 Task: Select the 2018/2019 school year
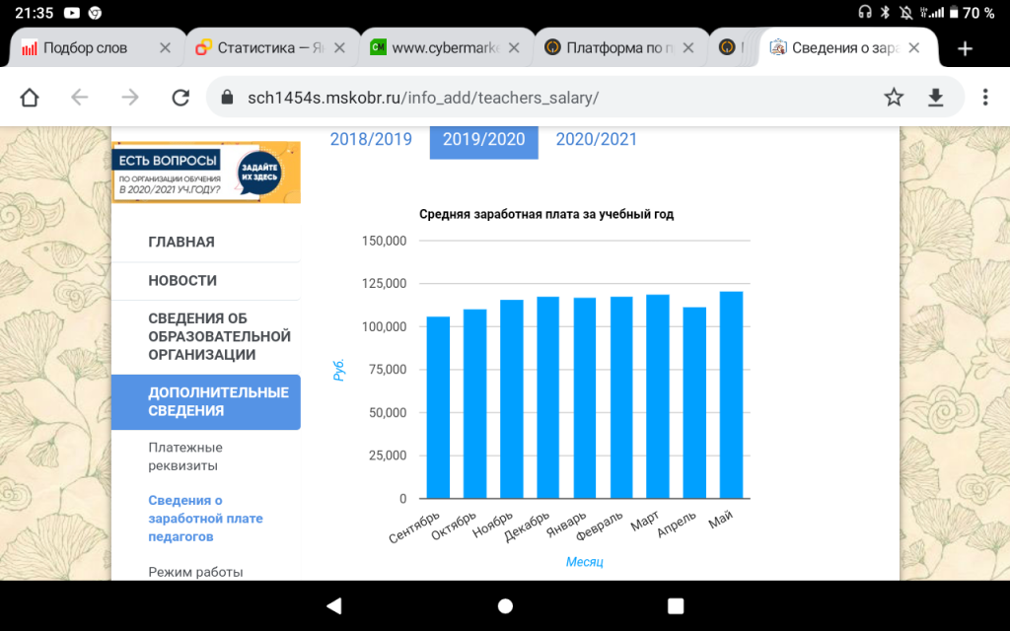[371, 139]
